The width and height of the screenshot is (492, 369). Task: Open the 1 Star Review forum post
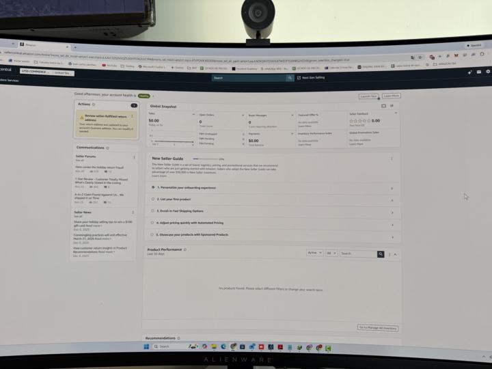click(101, 180)
